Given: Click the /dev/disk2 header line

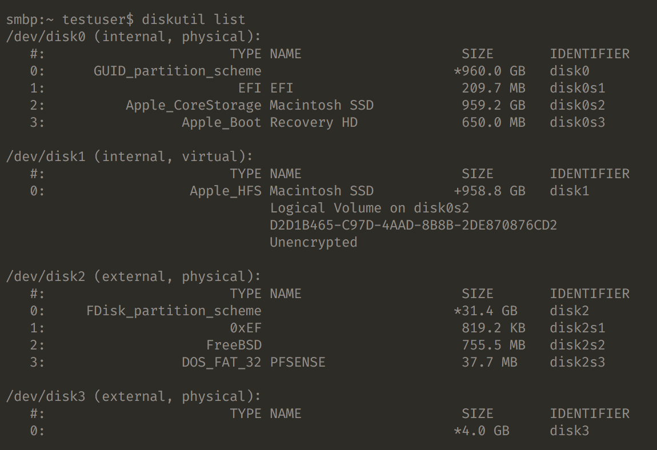Looking at the screenshot, I should (133, 276).
